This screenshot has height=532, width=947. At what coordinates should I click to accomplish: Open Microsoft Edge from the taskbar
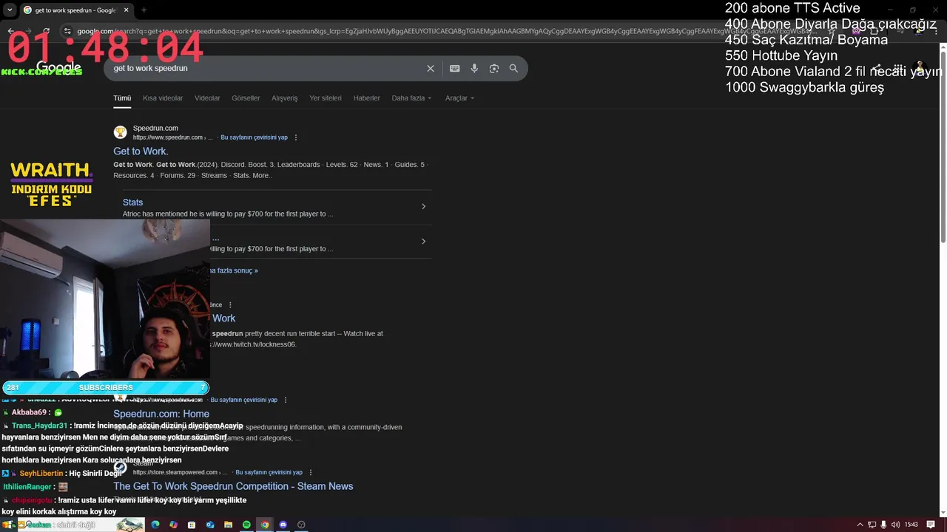[155, 525]
